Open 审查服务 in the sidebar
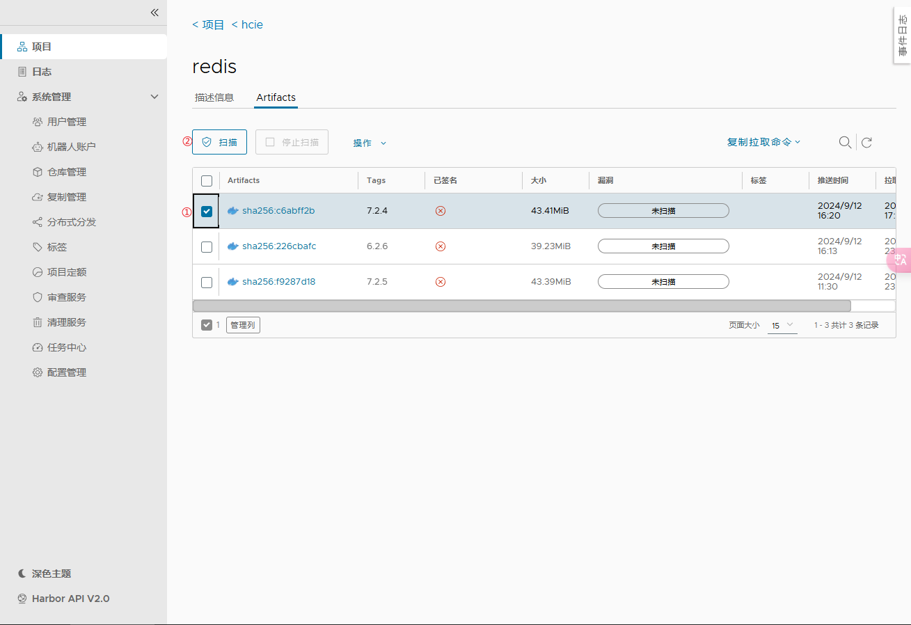The width and height of the screenshot is (911, 625). (67, 297)
